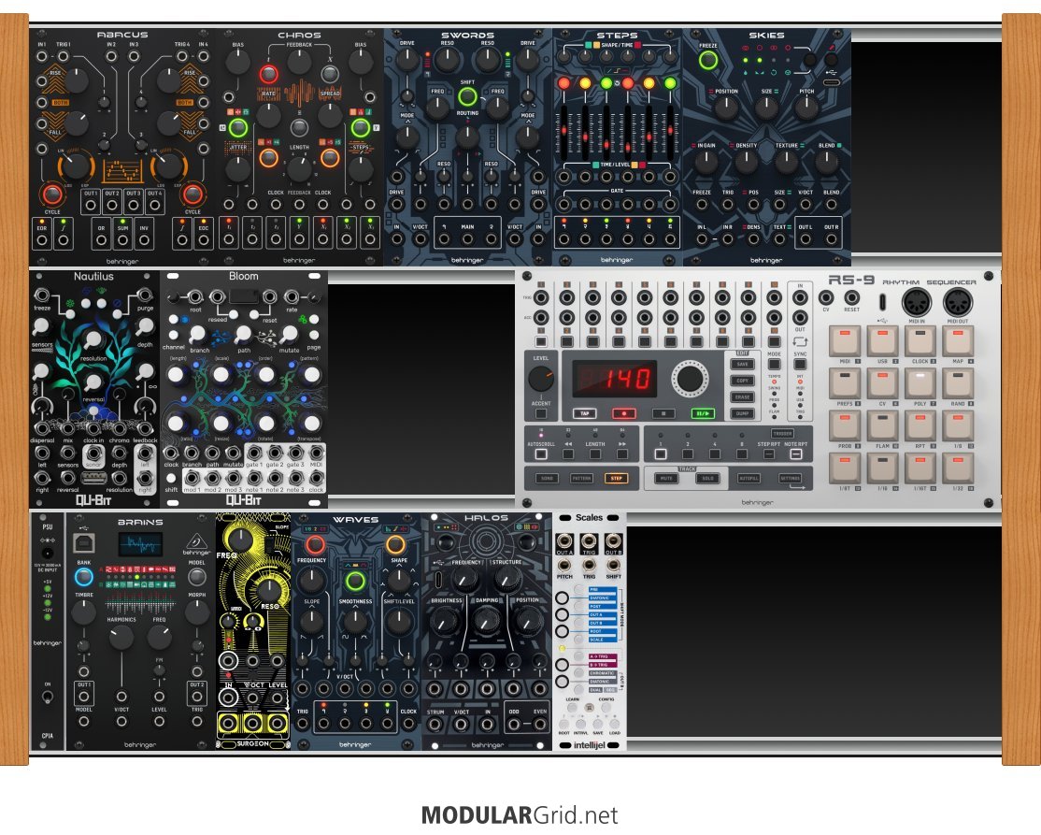Click the Abacus SUM output jack
The height and width of the screenshot is (835, 1041).
pos(122,240)
